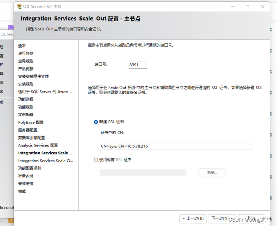The width and height of the screenshot is (277, 226).
Task: Select the PolyBase 配置 step
Action: 31,122
